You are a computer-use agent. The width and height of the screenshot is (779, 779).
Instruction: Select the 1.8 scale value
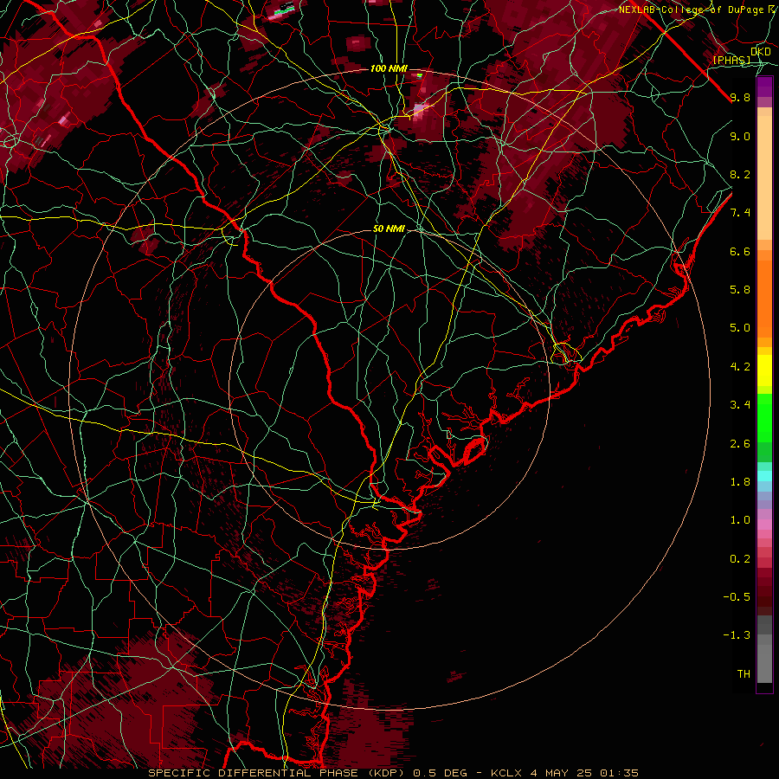(740, 482)
